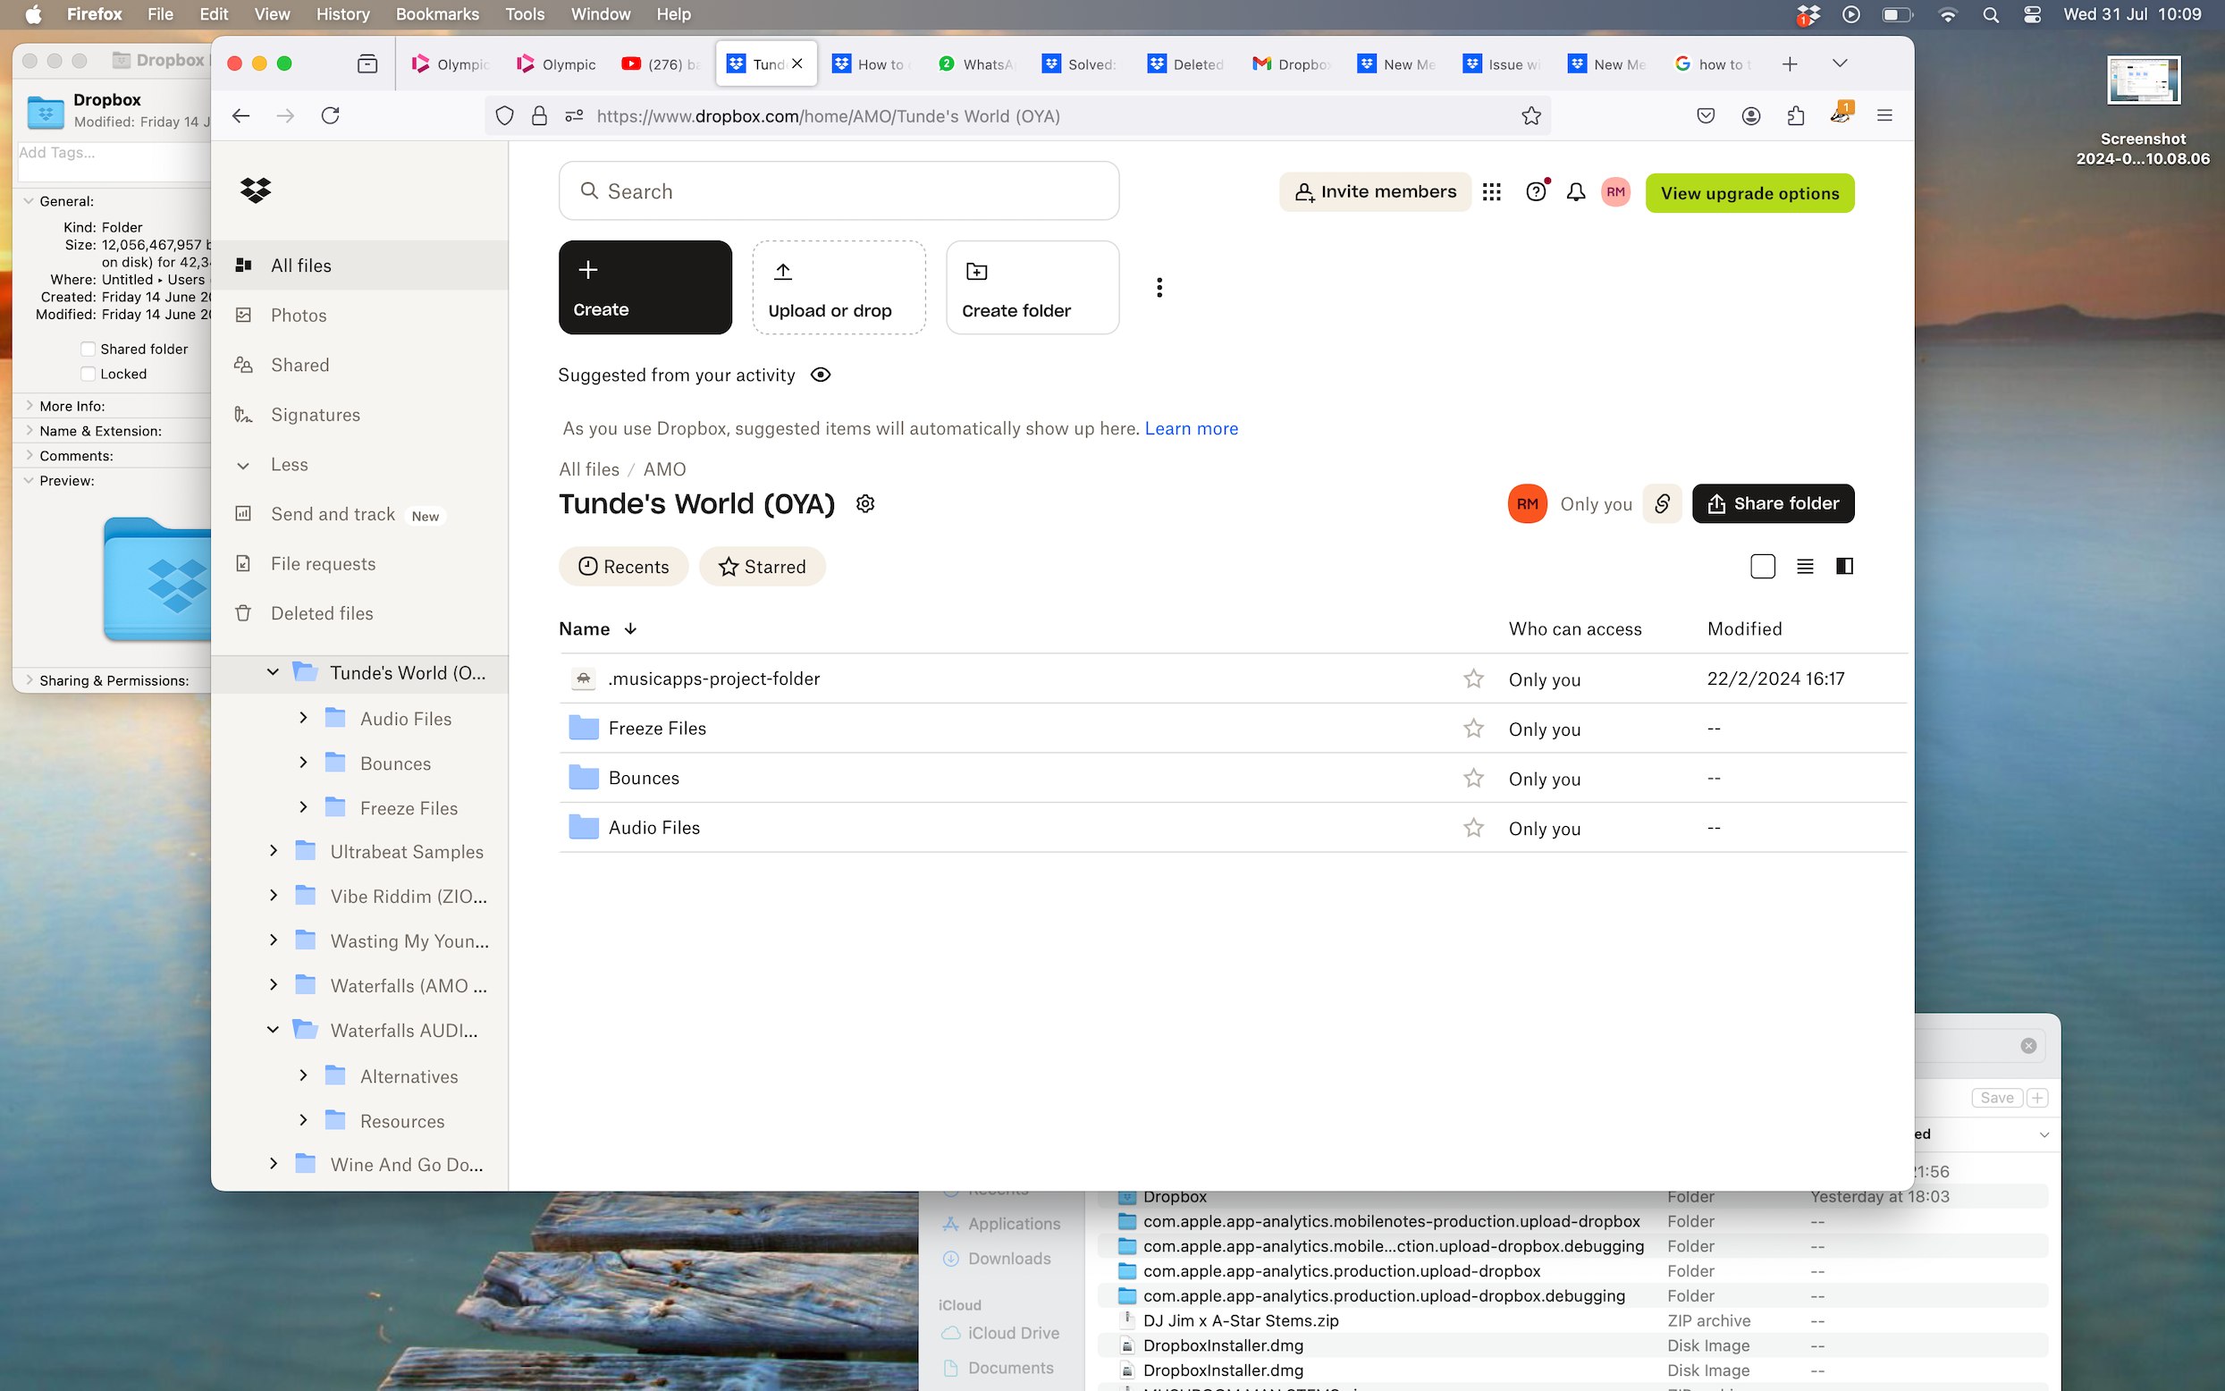This screenshot has width=2225, height=1391.
Task: Click the Create button
Action: point(645,287)
